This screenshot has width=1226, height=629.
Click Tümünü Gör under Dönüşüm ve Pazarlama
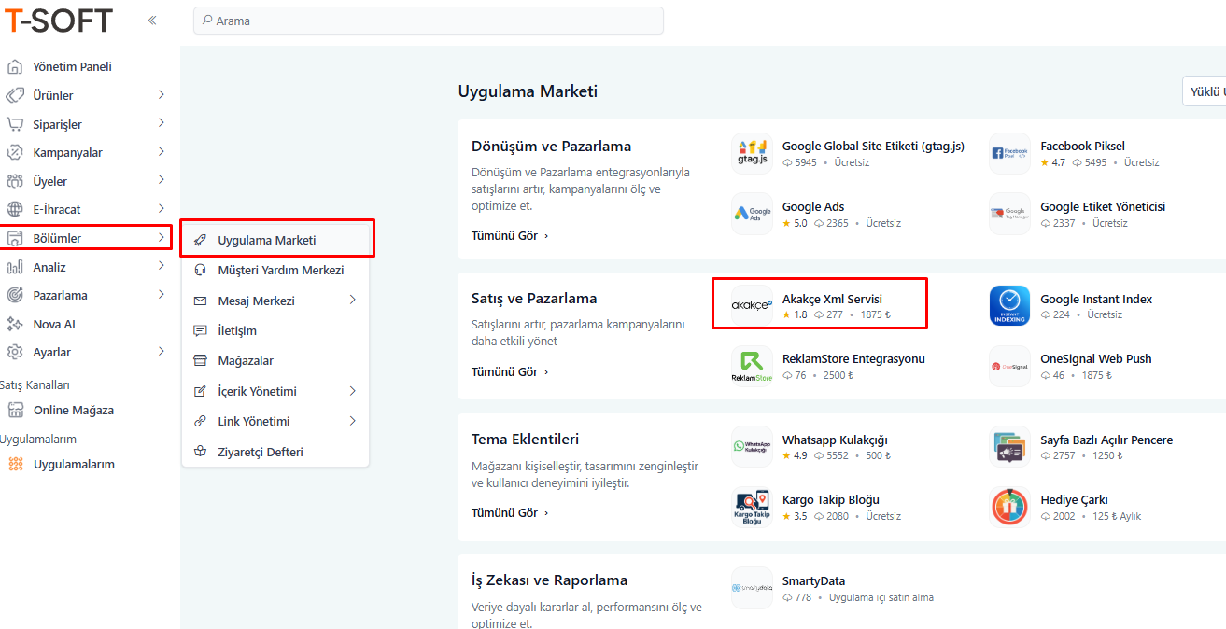click(510, 236)
